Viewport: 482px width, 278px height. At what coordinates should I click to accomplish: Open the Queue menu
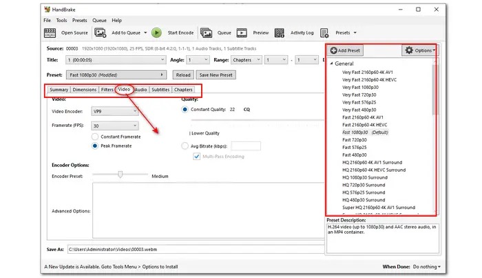click(x=99, y=20)
